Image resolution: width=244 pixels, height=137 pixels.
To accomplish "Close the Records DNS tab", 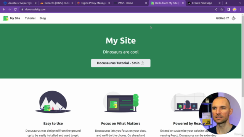I will [x=72, y=3].
